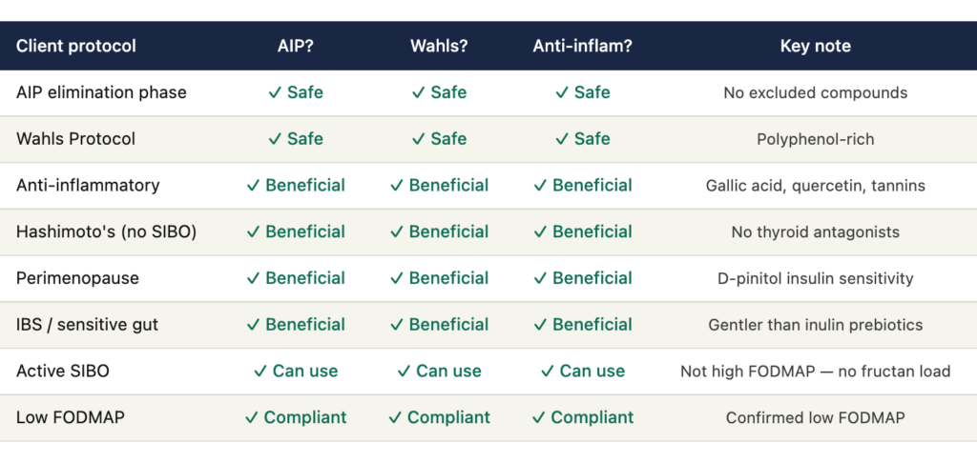
Task: Click Compliant under Anti-inflam for Low FODMAP
Action: (x=582, y=417)
